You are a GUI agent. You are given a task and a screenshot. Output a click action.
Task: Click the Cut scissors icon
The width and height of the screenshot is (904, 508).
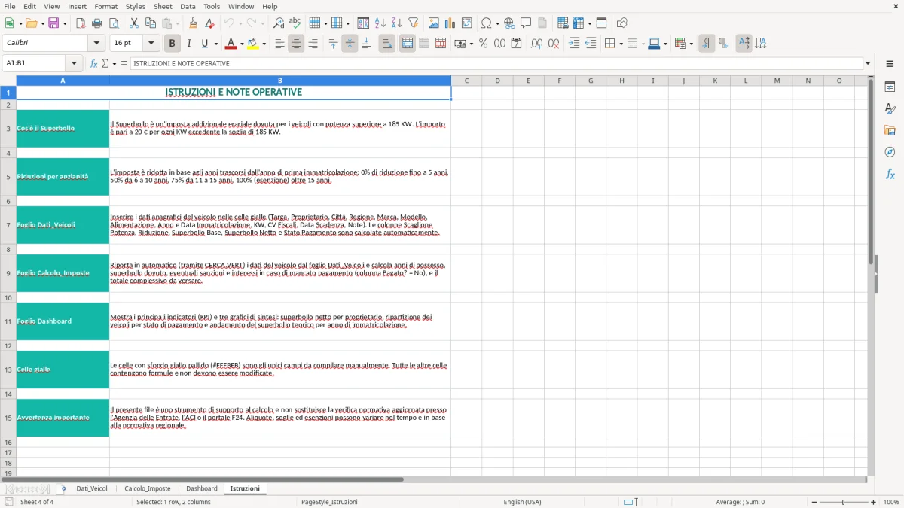(134, 23)
